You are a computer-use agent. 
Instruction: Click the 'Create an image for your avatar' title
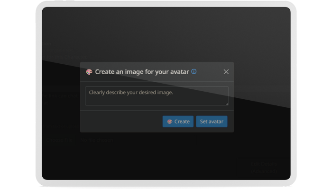point(142,72)
